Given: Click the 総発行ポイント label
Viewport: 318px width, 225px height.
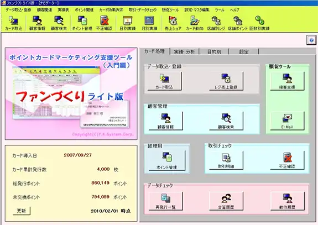Looking at the screenshot, I should (x=26, y=184).
